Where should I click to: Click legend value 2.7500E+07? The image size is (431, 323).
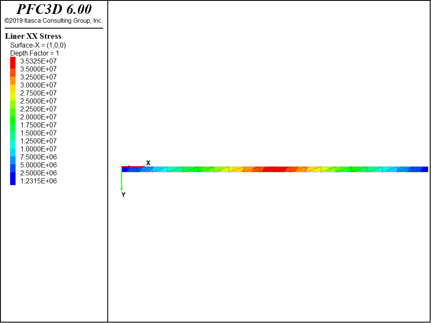click(38, 93)
